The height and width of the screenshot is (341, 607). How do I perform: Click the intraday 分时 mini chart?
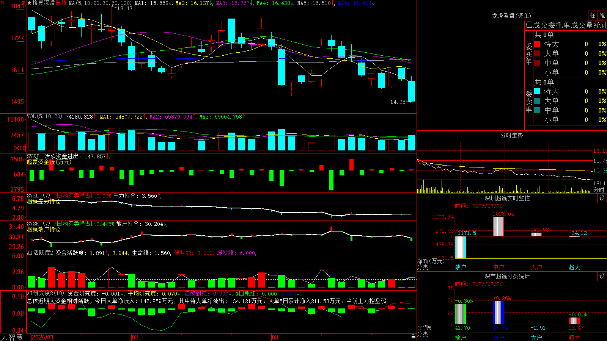pyautogui.click(x=505, y=167)
